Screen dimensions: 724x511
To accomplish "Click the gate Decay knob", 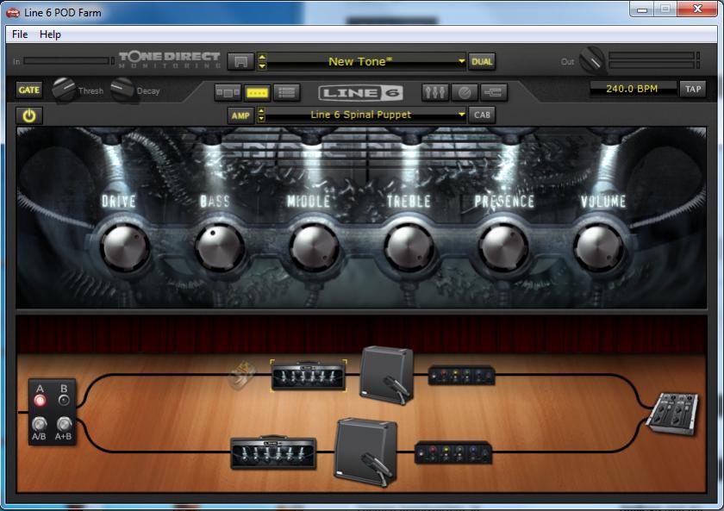I will click(x=122, y=90).
